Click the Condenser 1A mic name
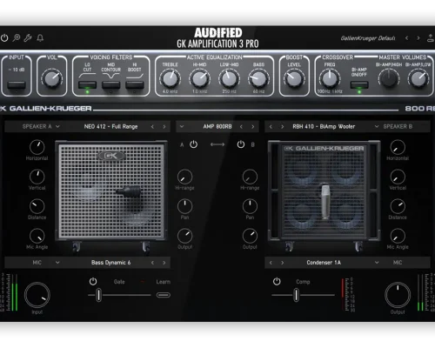 [x=324, y=263]
